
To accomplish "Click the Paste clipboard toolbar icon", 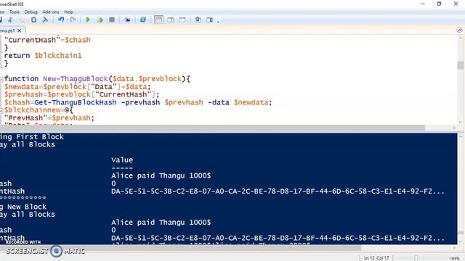I will coord(33,20).
